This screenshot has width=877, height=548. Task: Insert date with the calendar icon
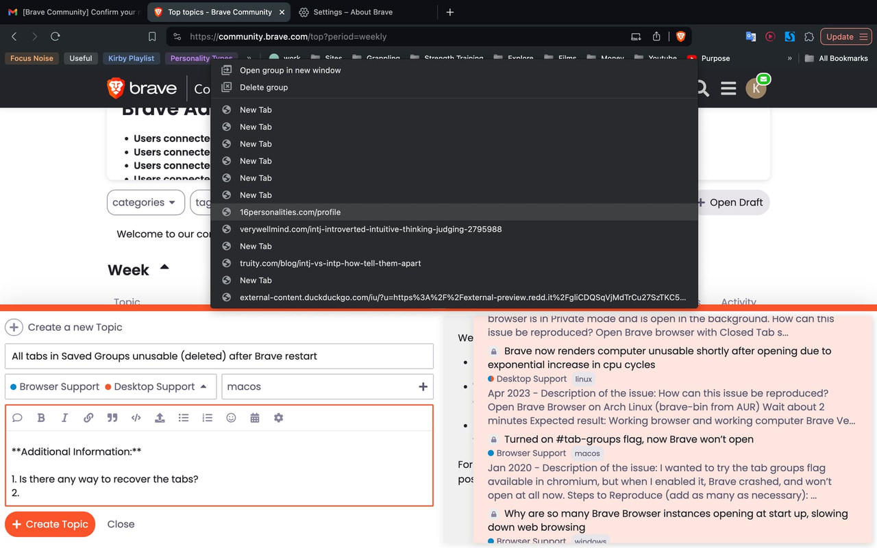point(255,418)
